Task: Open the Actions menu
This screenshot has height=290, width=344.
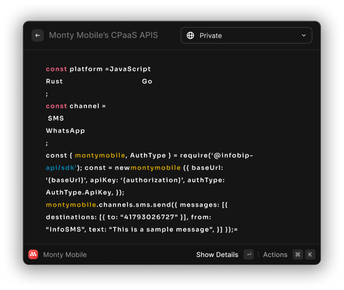Action: pyautogui.click(x=275, y=255)
